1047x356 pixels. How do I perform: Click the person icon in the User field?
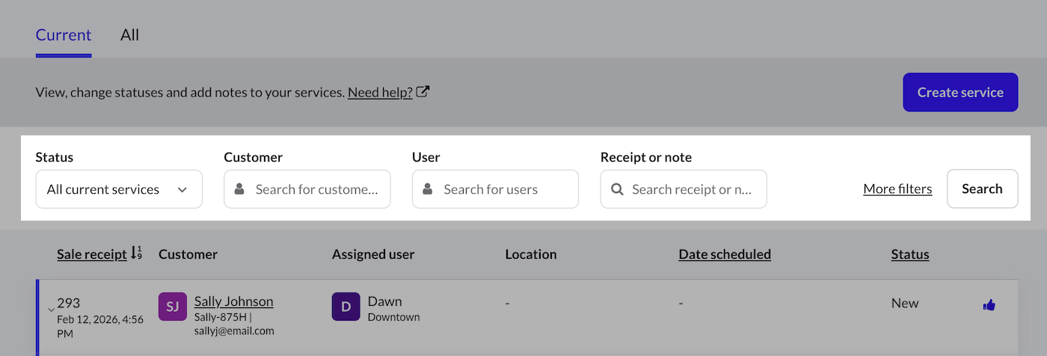click(428, 189)
